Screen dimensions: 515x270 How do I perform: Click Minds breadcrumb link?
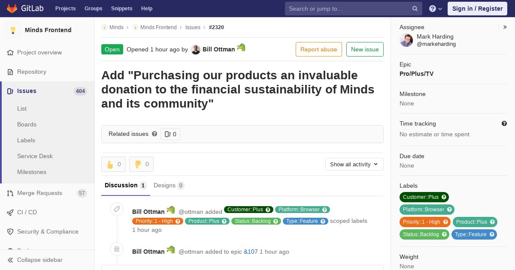tap(116, 27)
